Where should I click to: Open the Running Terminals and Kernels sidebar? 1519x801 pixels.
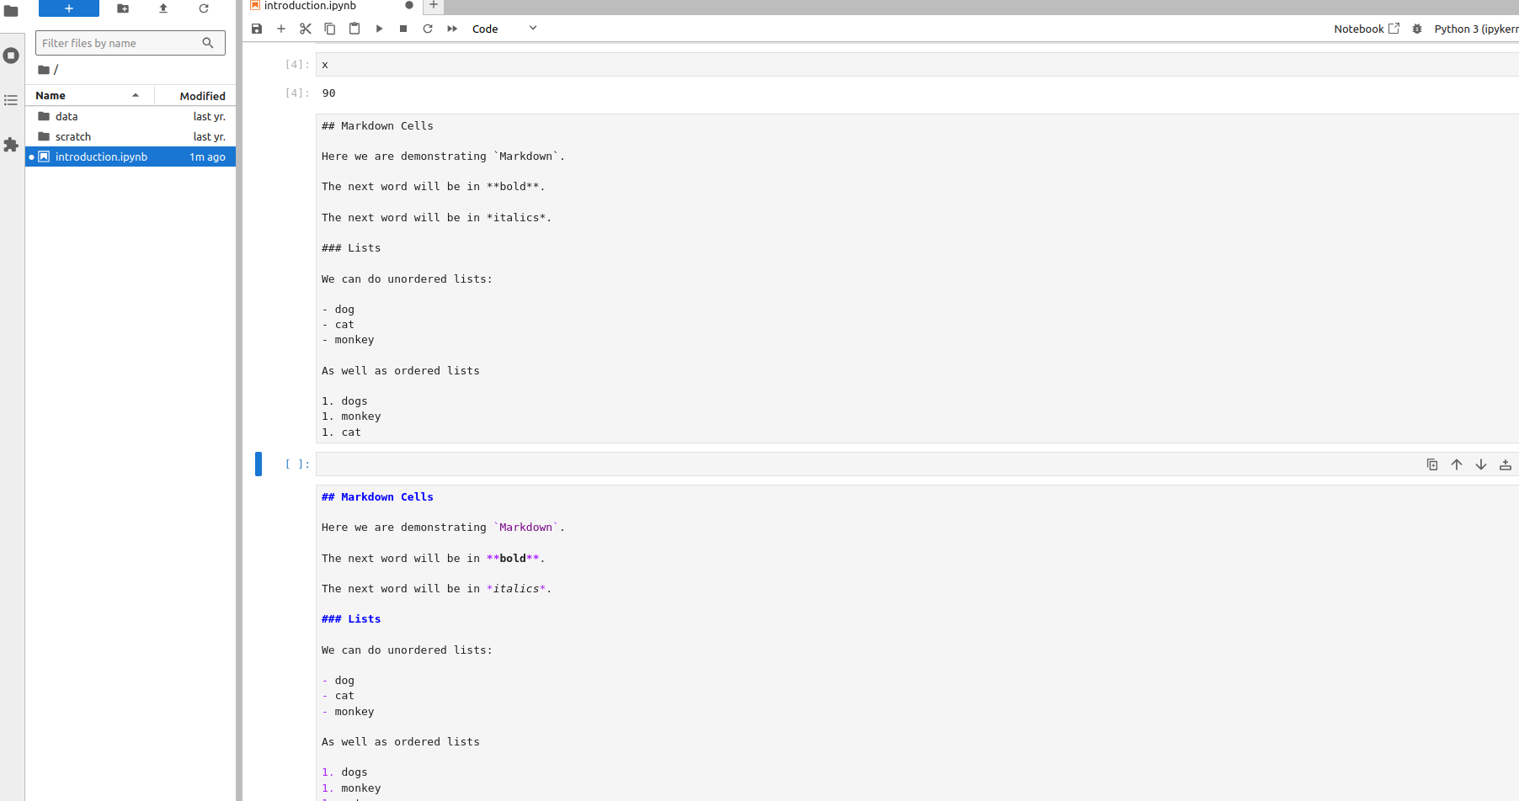click(x=11, y=56)
